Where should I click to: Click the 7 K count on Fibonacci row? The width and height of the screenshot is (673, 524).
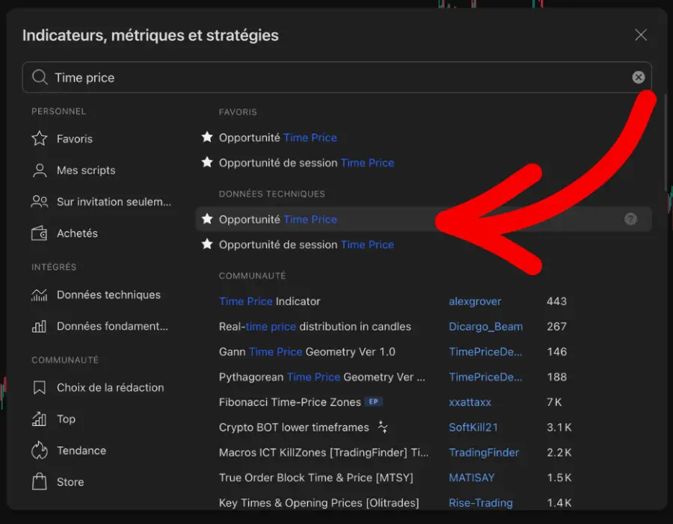pos(553,402)
